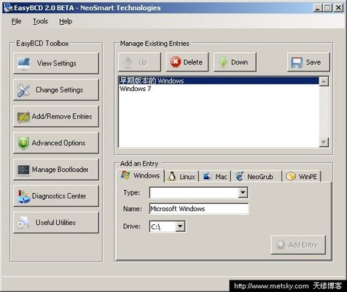This screenshot has width=347, height=292.
Task: Switch to the WinPE tab label
Action: [308, 177]
